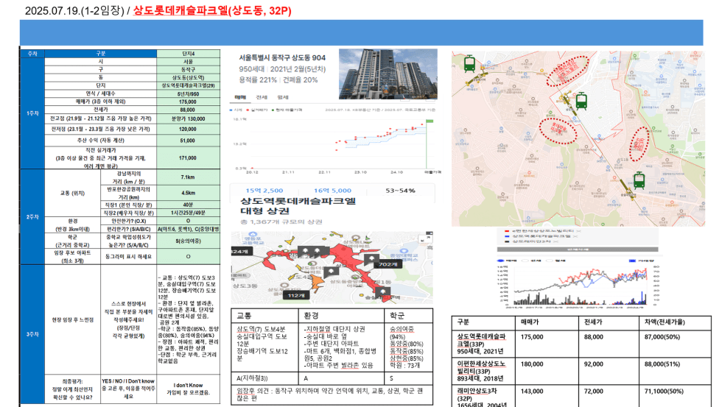This screenshot has height=407, width=722.
Task: Click the I don't Know final evaluation cell
Action: (189, 389)
